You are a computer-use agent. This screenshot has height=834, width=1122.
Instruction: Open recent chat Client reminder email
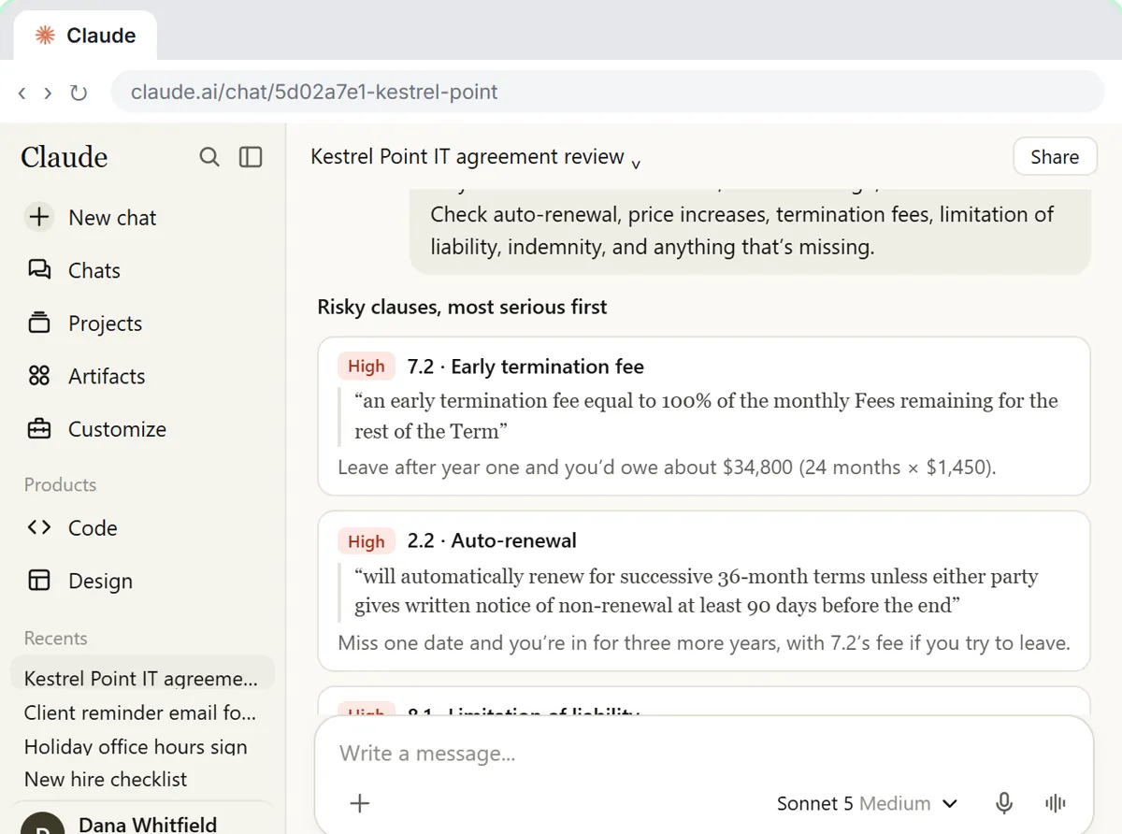pos(140,712)
